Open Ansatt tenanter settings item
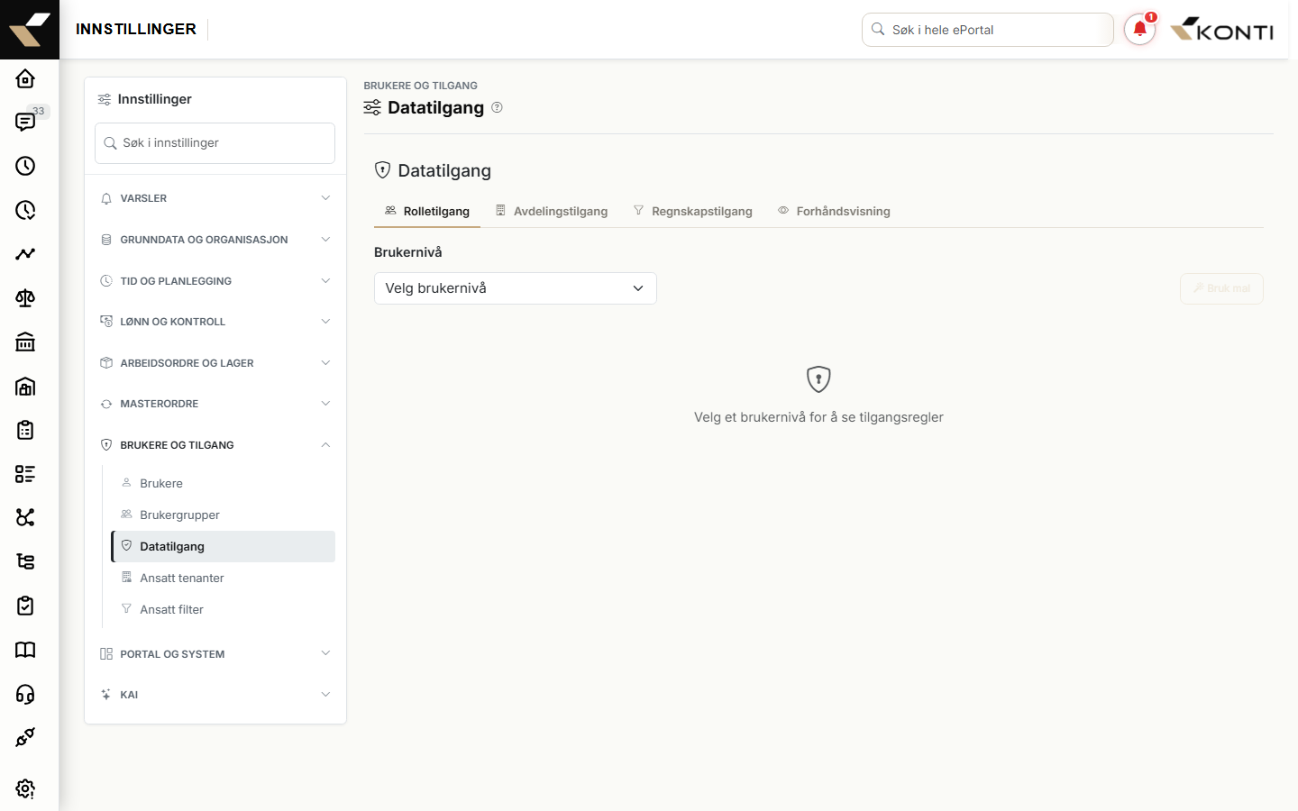The width and height of the screenshot is (1298, 811). tap(224, 579)
